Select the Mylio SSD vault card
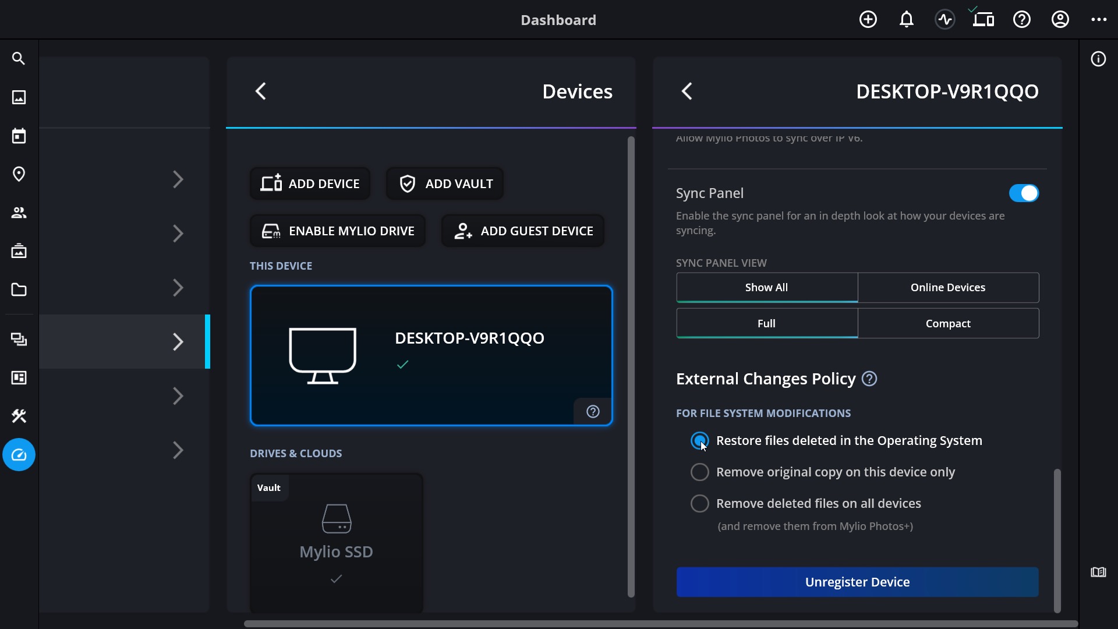The width and height of the screenshot is (1118, 629). (337, 543)
